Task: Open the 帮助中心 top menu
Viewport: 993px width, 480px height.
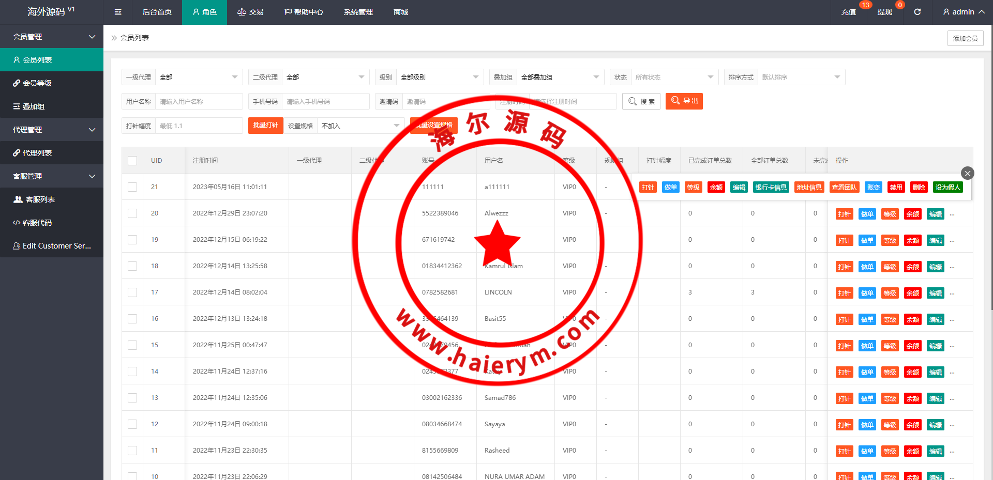Action: tap(304, 12)
